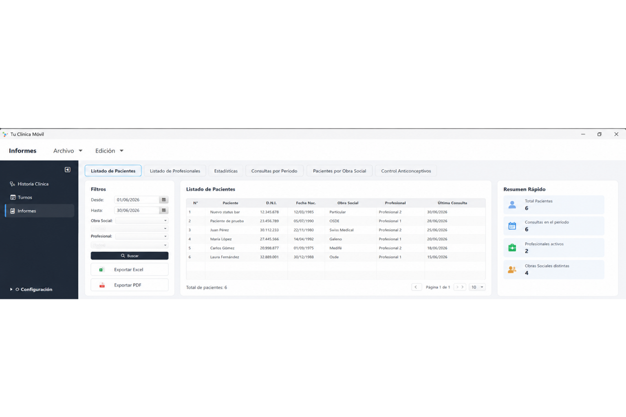Open the Edición menu

click(x=109, y=151)
